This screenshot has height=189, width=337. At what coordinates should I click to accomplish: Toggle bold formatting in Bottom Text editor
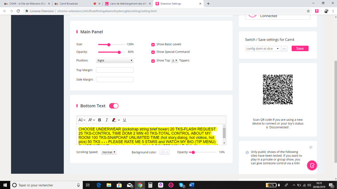click(x=100, y=120)
